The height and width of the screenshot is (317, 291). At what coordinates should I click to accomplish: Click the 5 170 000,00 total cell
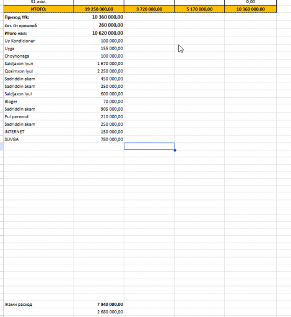pyautogui.click(x=199, y=9)
